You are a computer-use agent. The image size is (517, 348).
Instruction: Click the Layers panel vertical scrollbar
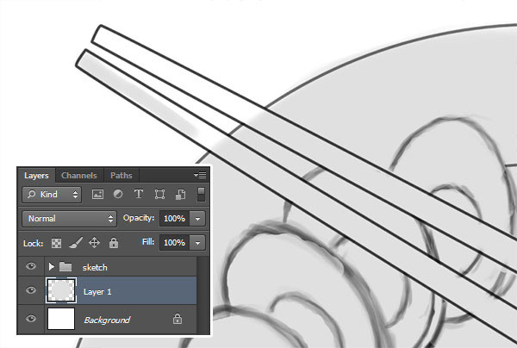coord(202,295)
